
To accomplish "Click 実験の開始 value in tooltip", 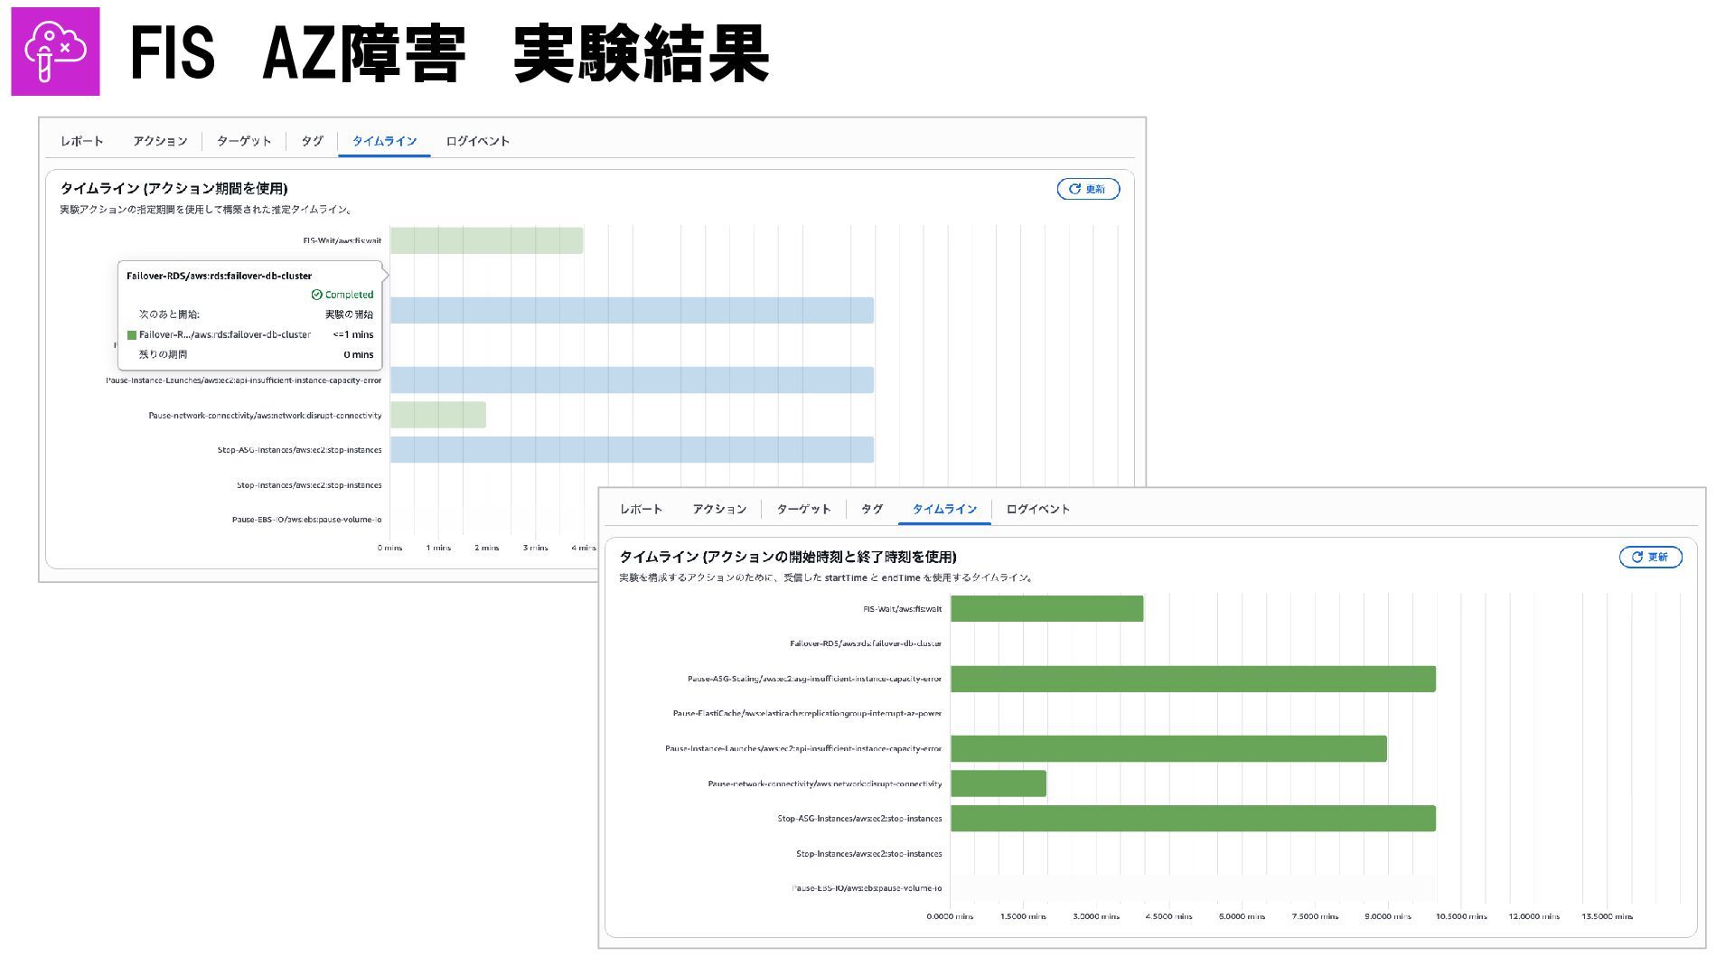I will coord(349,314).
